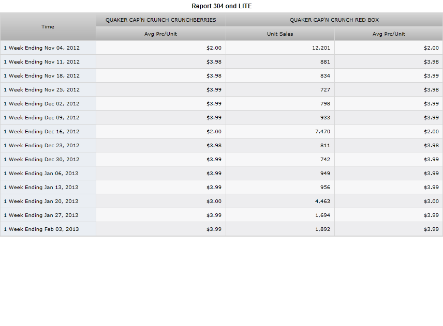Click Red Box price "$3.99" for Dec 09, 2012
443x326 pixels.
point(431,118)
